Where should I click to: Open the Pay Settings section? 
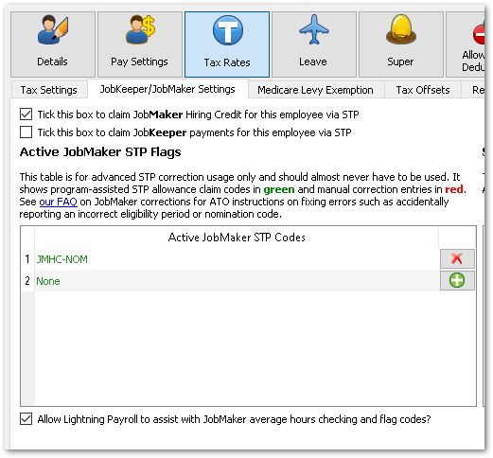point(140,44)
